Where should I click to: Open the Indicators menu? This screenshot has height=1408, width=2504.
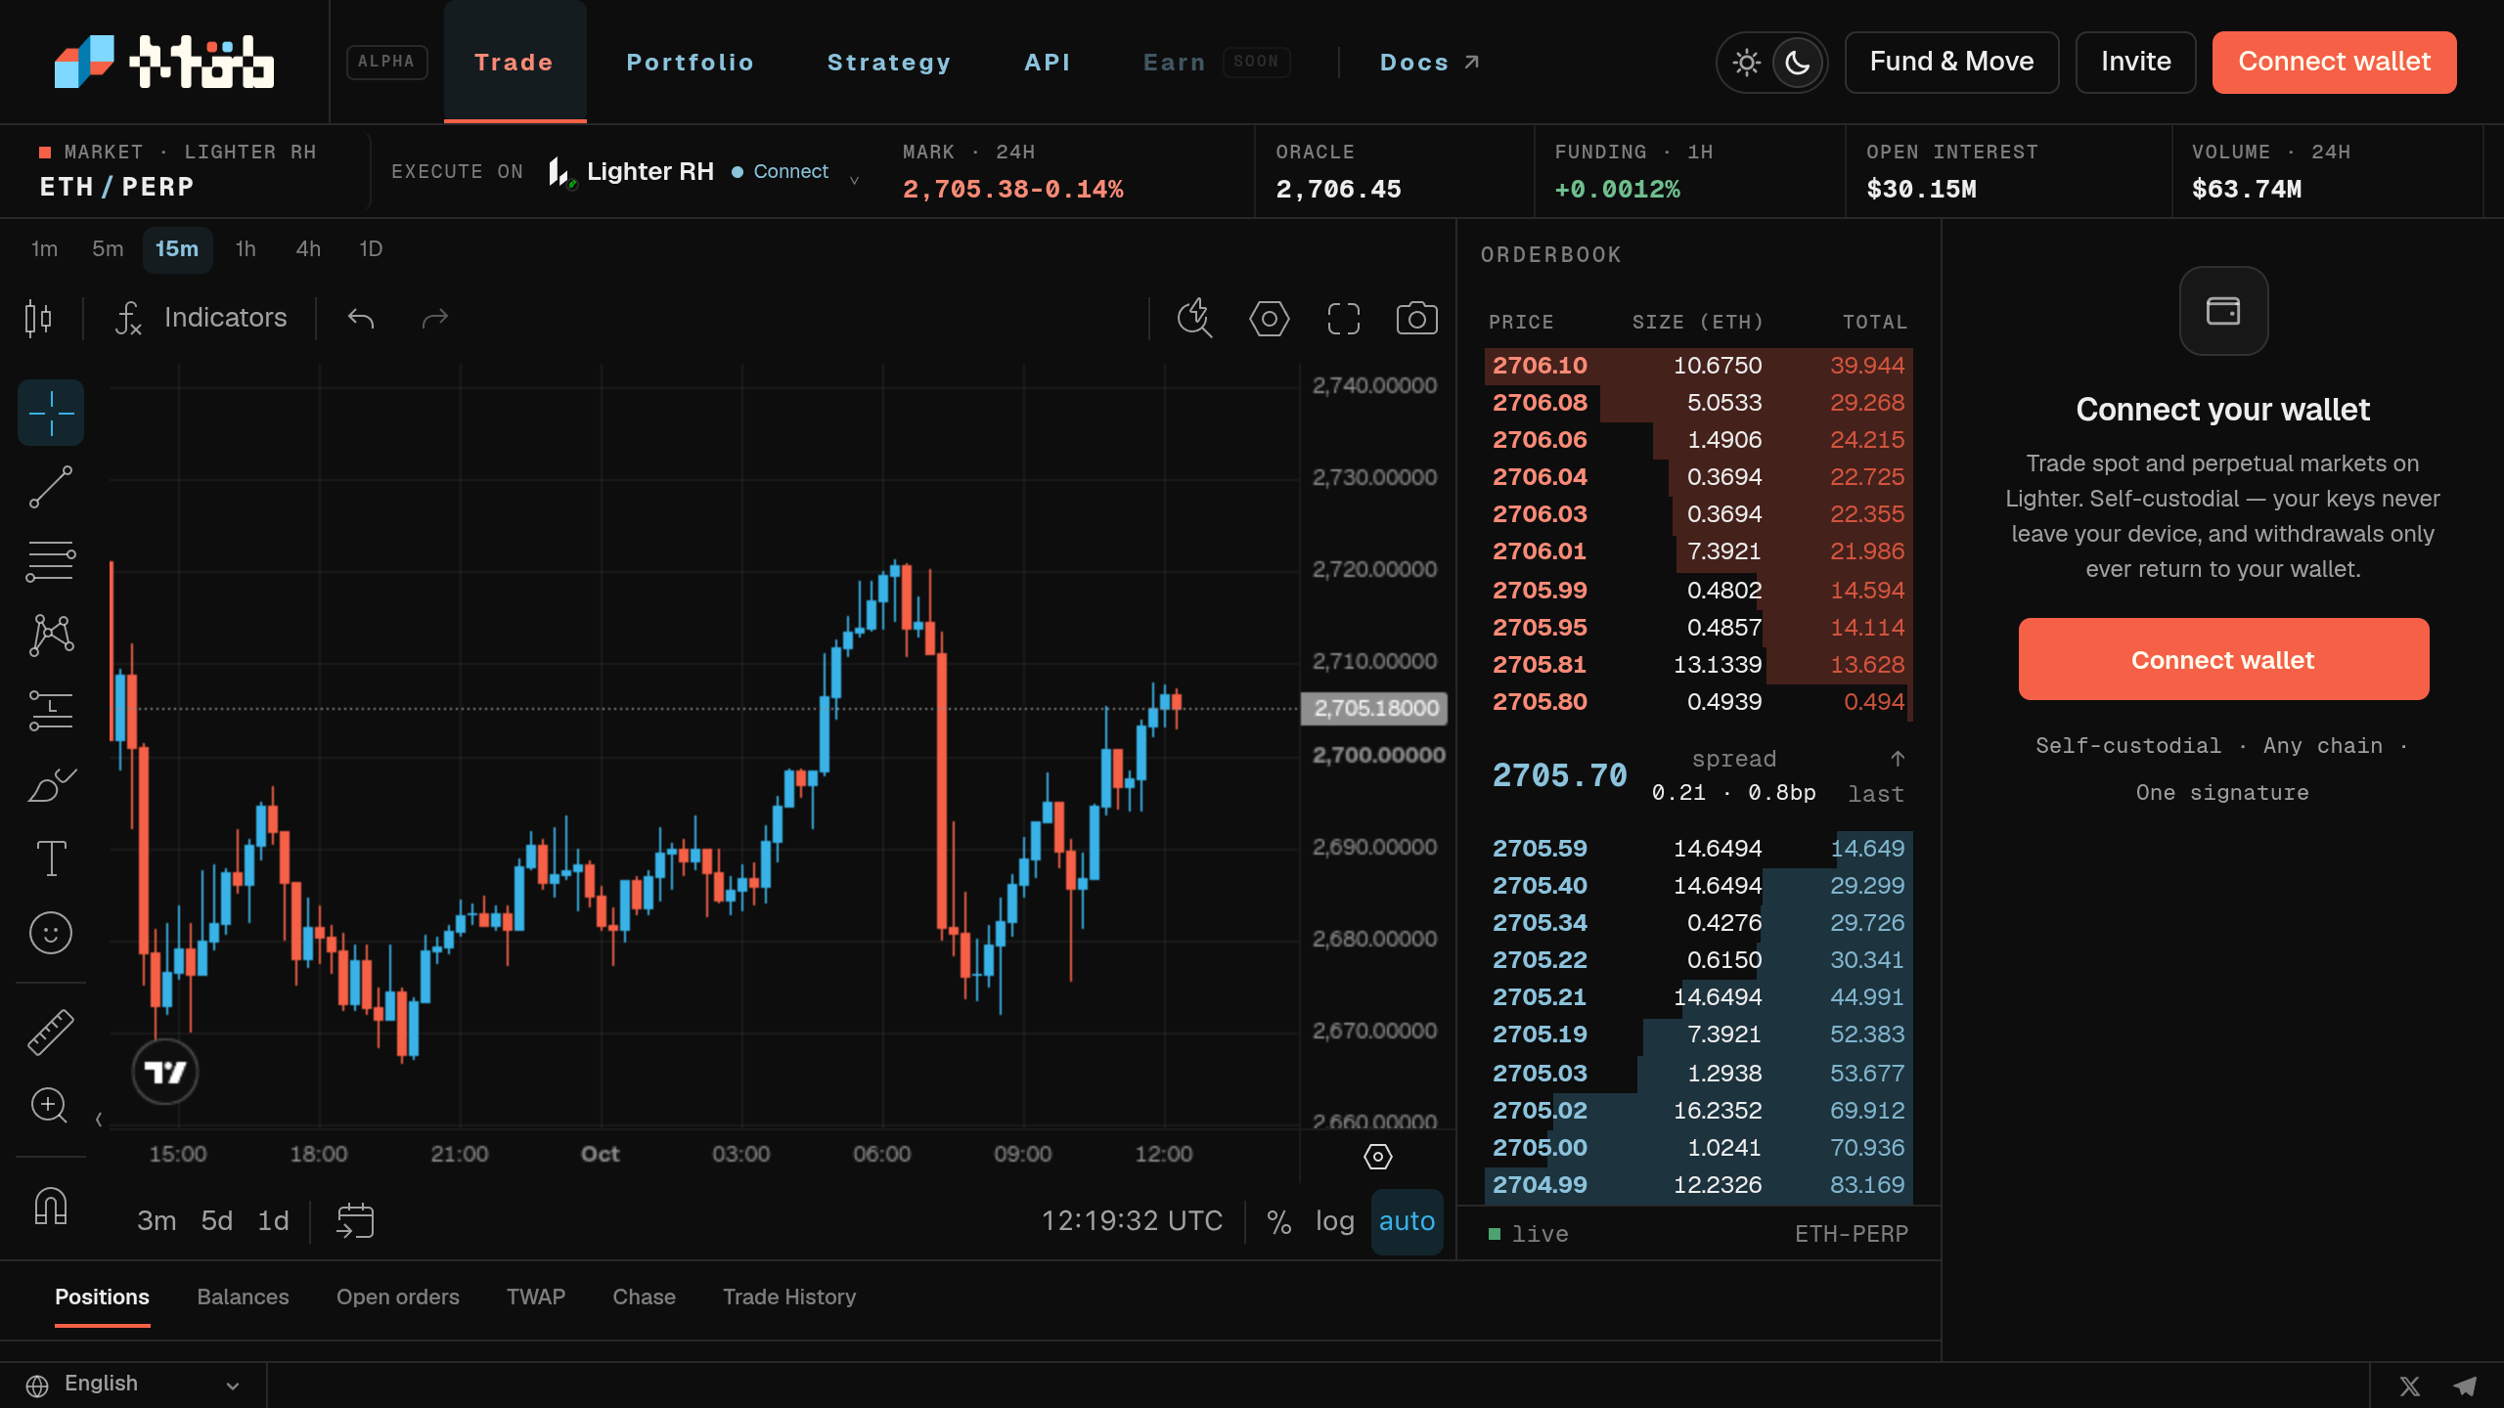tap(201, 318)
